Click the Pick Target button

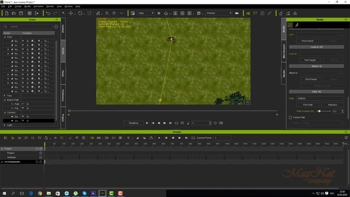310,60
